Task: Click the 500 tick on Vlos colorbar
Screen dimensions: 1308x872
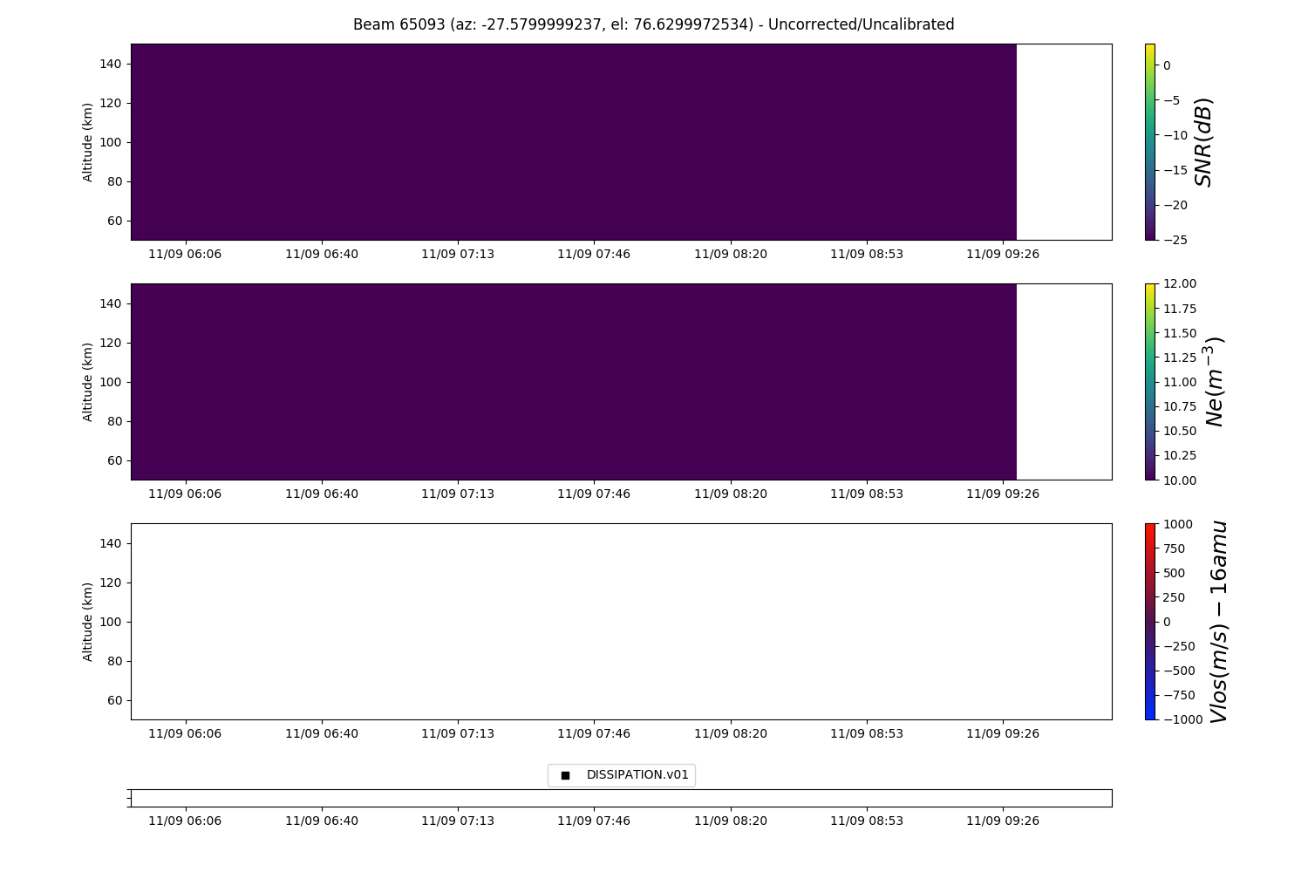Action: pos(1174,573)
